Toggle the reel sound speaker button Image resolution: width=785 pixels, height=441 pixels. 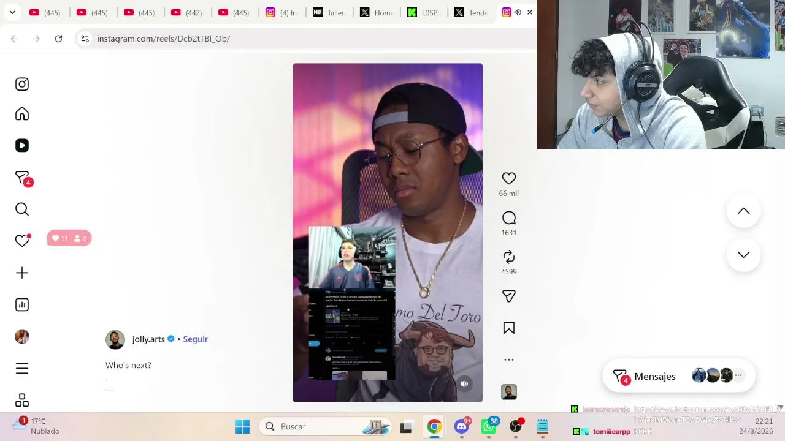(464, 384)
